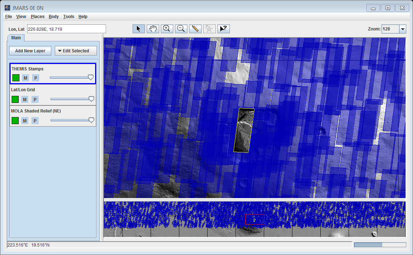Click the Add New Layer button
413x255 pixels.
(x=30, y=51)
